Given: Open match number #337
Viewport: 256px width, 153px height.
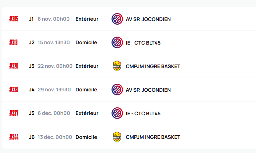Looking at the screenshot, I should click(14, 113).
